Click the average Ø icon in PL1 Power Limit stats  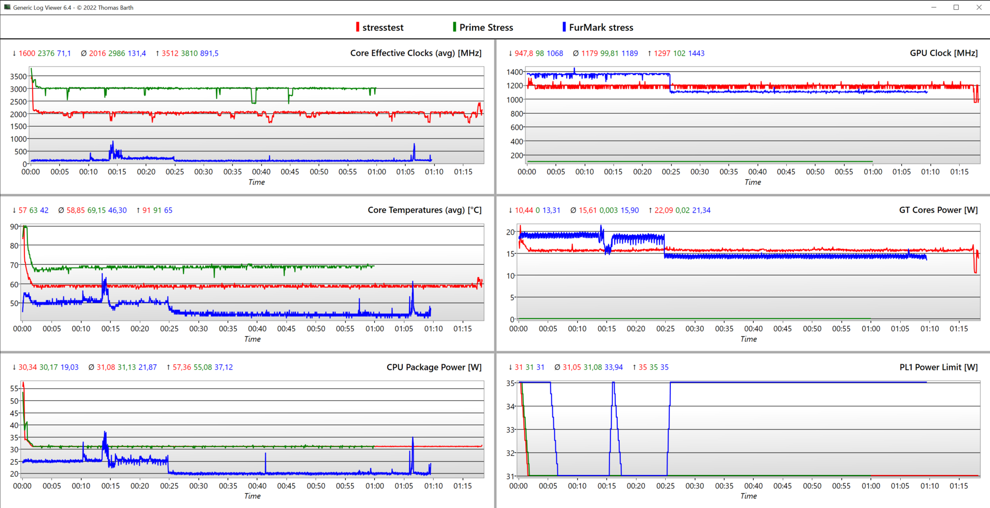(557, 367)
